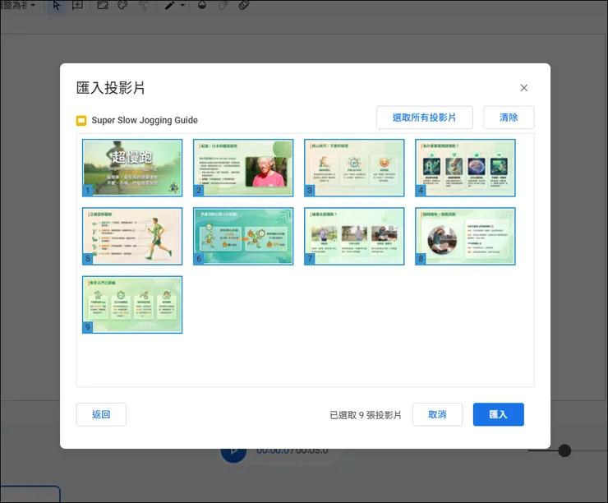Viewport: 608px width, 503px height.
Task: Open the dropdown arrow next to the pen tool
Action: point(182,6)
